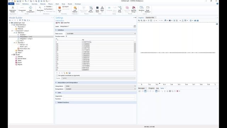Click the Save icon in quick access toolbar
227x128 pixels.
[x=18, y=1]
